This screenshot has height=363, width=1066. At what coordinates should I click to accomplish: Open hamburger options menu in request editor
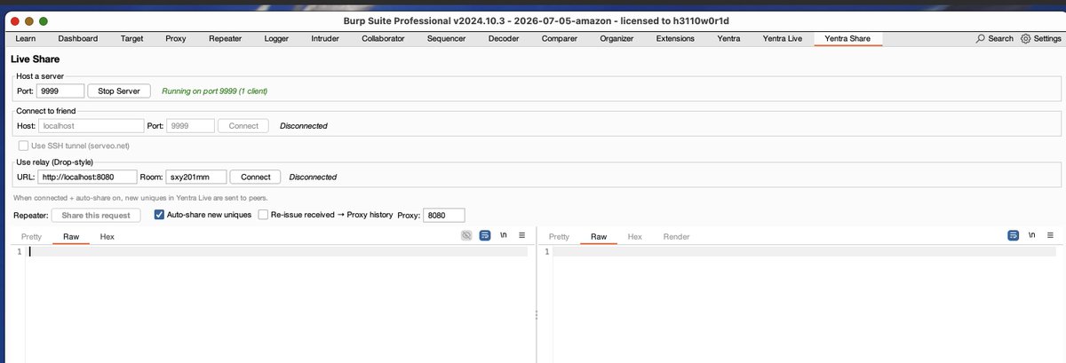point(521,235)
